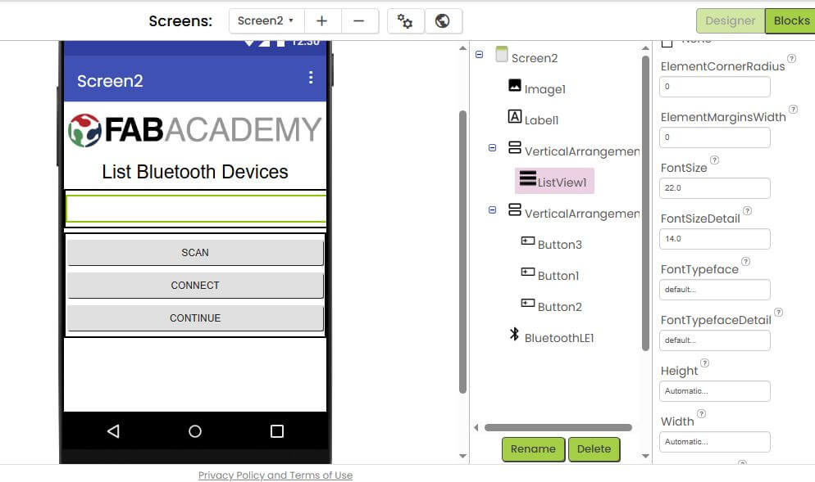This screenshot has width=815, height=482.
Task: Remove current screen with minus button
Action: pyautogui.click(x=359, y=20)
